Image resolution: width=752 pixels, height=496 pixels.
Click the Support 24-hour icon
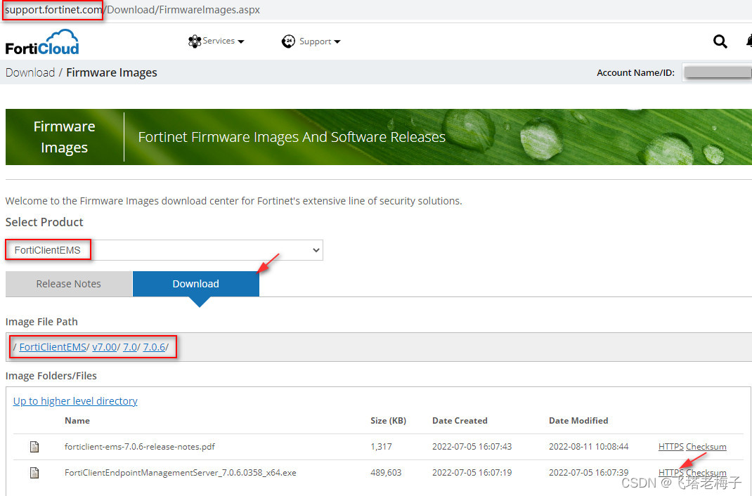click(x=288, y=41)
